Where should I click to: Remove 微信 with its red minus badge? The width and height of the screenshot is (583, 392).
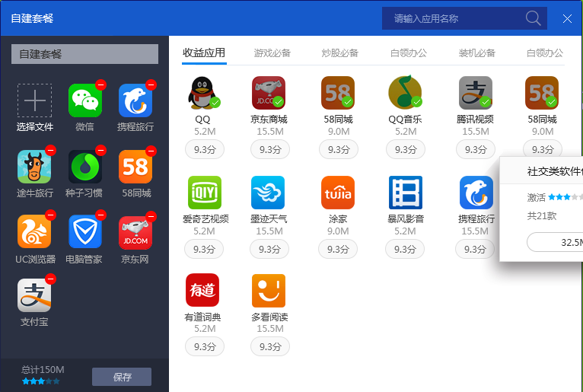[100, 85]
